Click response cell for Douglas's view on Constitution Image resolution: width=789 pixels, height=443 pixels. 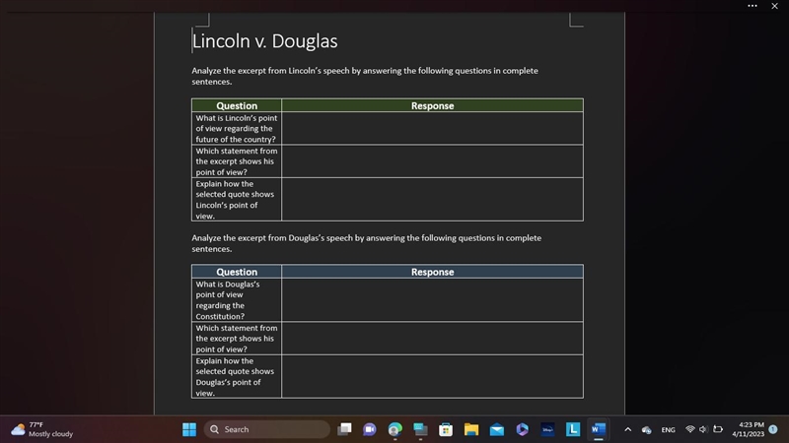click(432, 300)
